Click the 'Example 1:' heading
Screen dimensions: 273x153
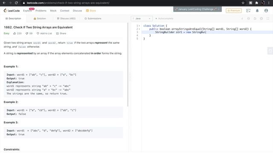point(11,66)
